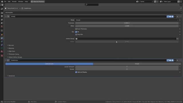183x103 pixels.
Task: Toggle the pin icon in properties header
Action: coord(181,8)
